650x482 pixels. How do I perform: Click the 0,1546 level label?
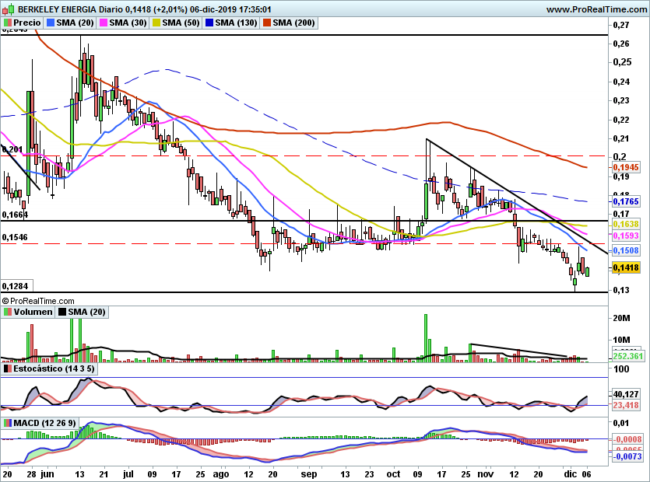point(15,237)
